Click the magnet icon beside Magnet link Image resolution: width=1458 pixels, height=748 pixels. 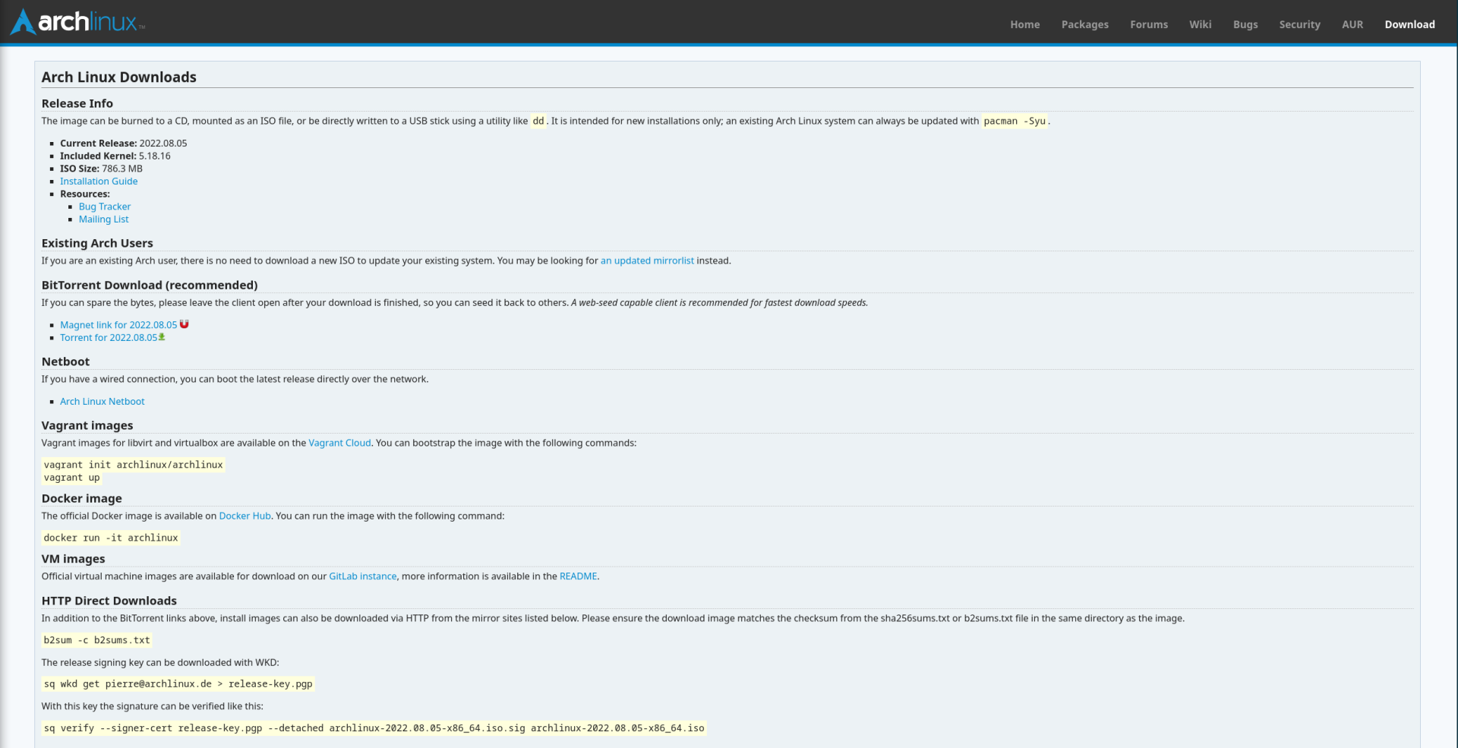pyautogui.click(x=184, y=324)
